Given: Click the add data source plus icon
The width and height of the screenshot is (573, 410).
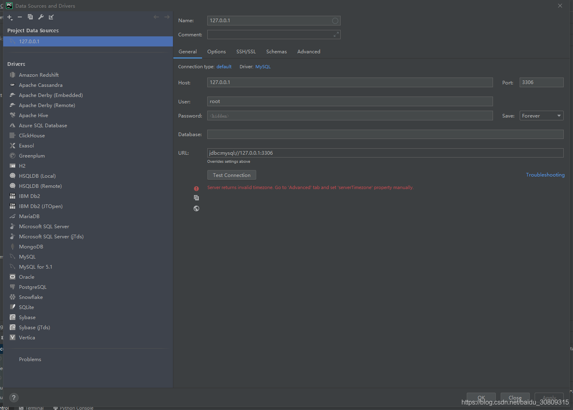Looking at the screenshot, I should click(10, 17).
